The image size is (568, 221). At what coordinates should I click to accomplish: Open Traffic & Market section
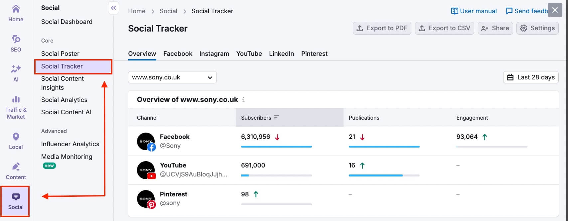(x=16, y=108)
